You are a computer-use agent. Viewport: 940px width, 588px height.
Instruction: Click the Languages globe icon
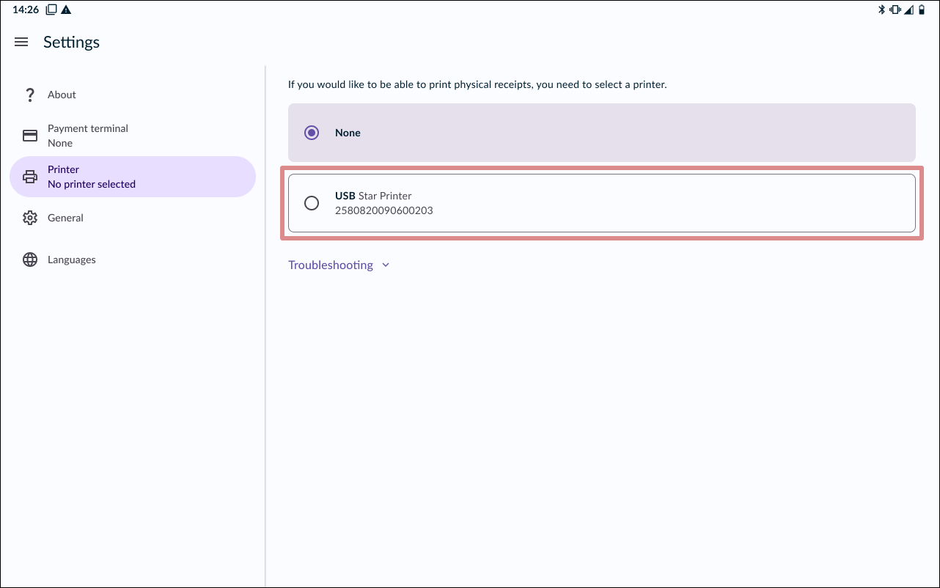[30, 260]
